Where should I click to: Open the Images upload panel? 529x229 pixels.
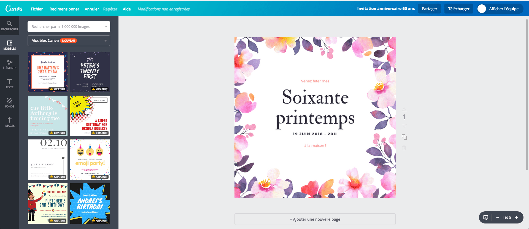click(x=10, y=122)
